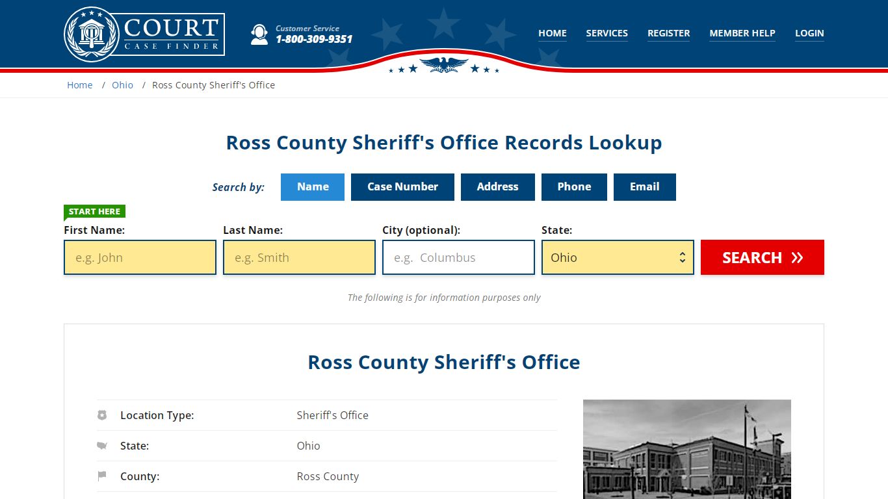888x499 pixels.
Task: Click the sheriff's office building photo
Action: point(687,449)
